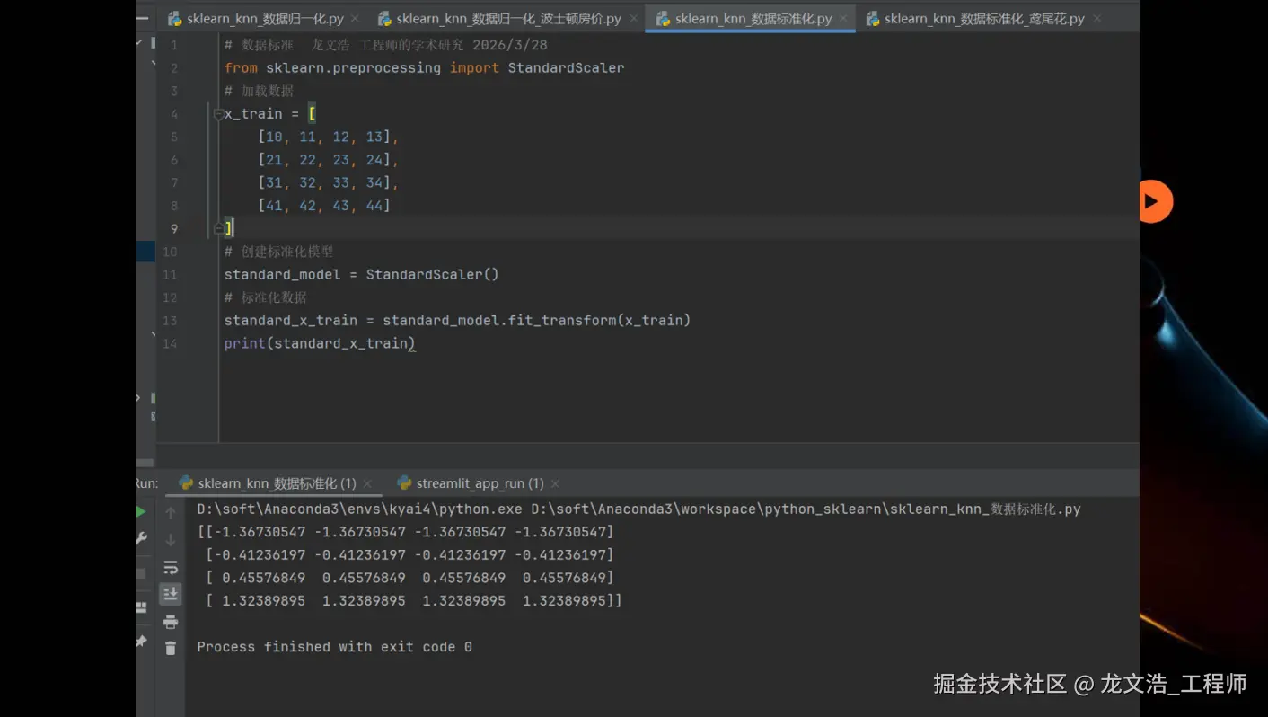Close the sklearn_knn_数据标准化 (1) run tab

[367, 483]
